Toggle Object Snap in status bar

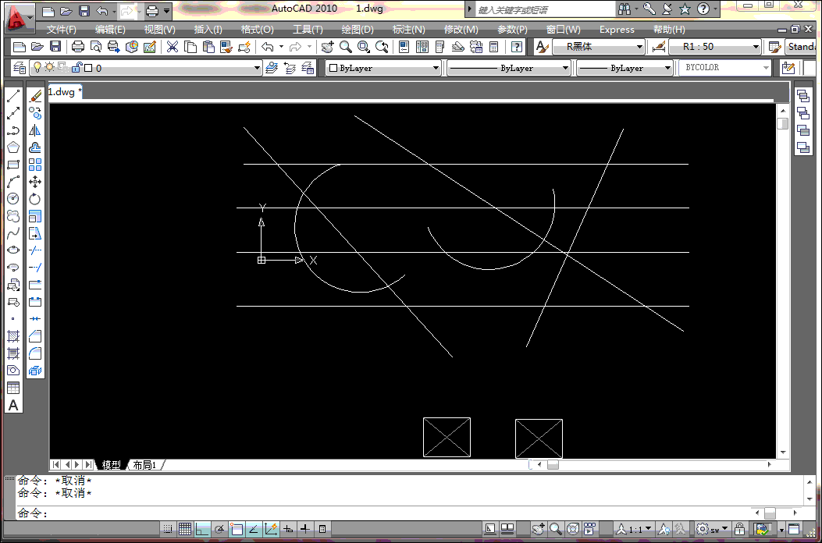pos(237,528)
